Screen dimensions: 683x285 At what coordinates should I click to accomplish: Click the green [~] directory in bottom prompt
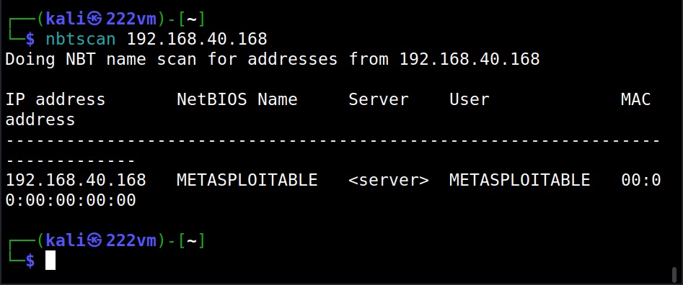(192, 240)
